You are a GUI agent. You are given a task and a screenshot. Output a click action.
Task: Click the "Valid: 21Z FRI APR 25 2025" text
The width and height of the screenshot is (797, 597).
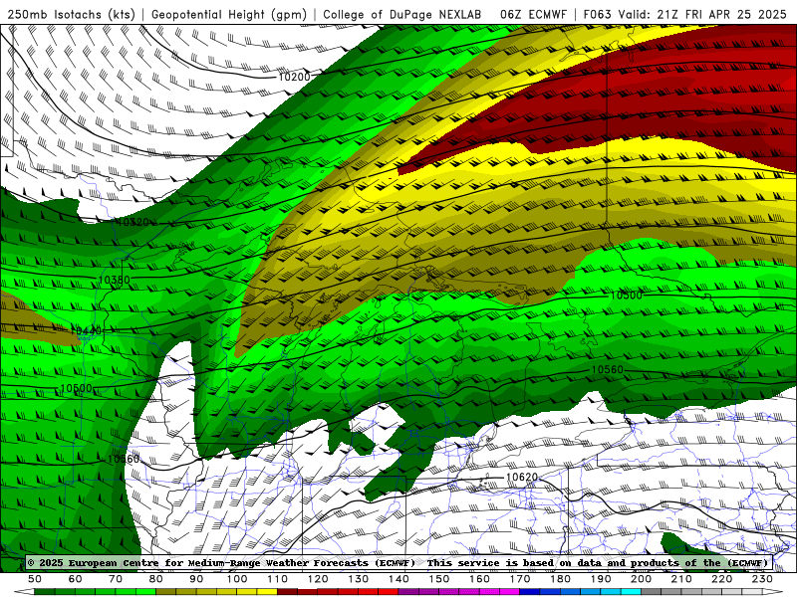coord(702,14)
